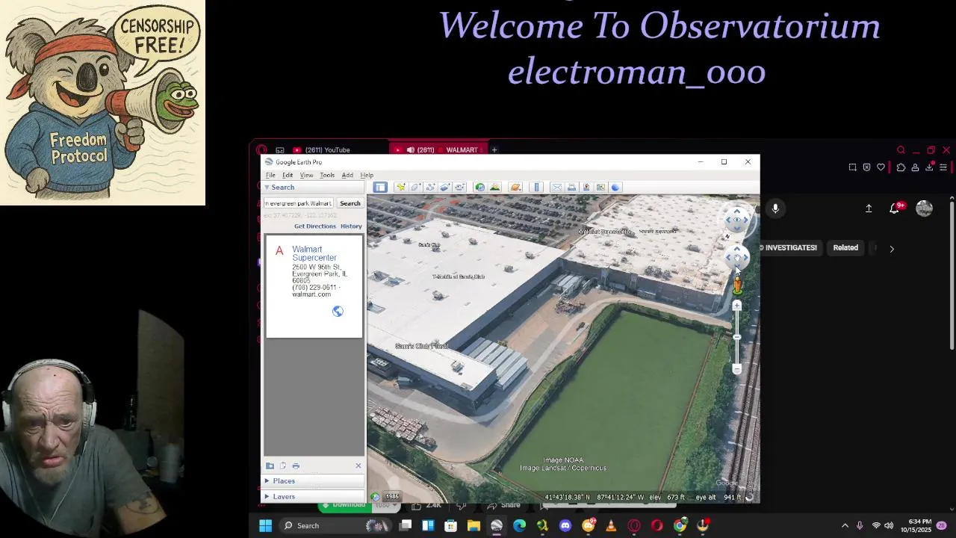Open browser downloads icon
This screenshot has width=956, height=538.
tap(929, 167)
